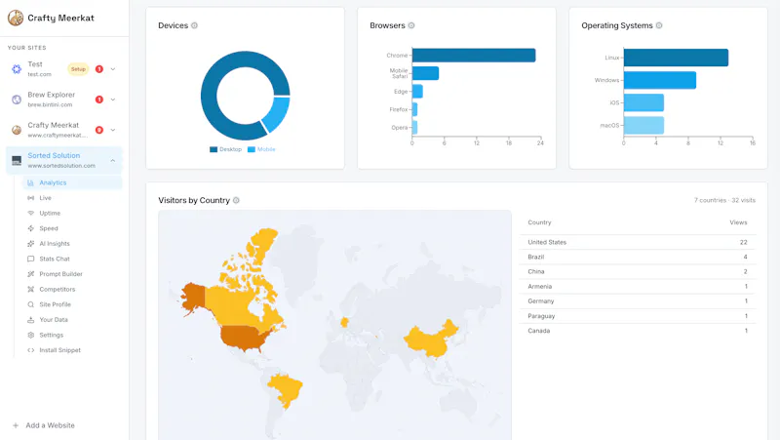The image size is (780, 440).
Task: Click the Views column header
Action: tap(738, 222)
